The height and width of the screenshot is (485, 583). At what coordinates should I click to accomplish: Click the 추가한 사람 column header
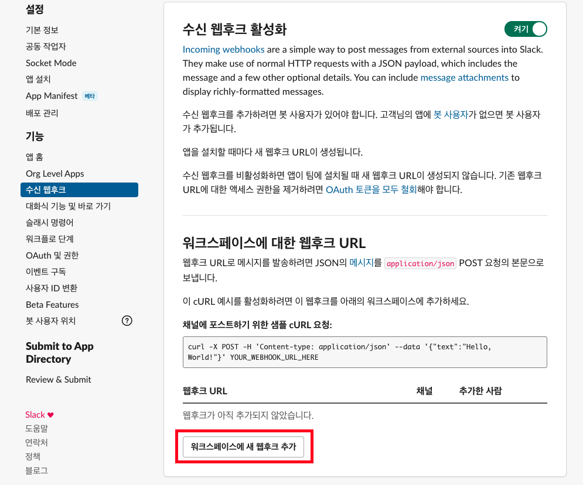coord(480,391)
